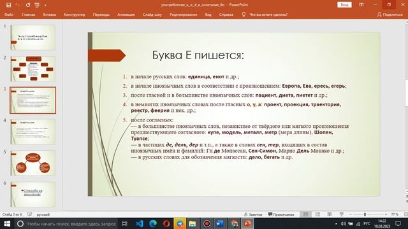The height and width of the screenshot is (229, 408).
Task: Open ribbon display options icon
Action: (x=361, y=4)
